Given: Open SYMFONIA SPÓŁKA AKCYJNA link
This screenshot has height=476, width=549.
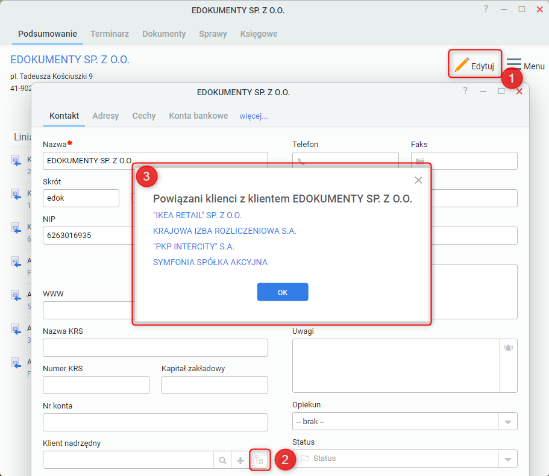Looking at the screenshot, I should tap(210, 262).
